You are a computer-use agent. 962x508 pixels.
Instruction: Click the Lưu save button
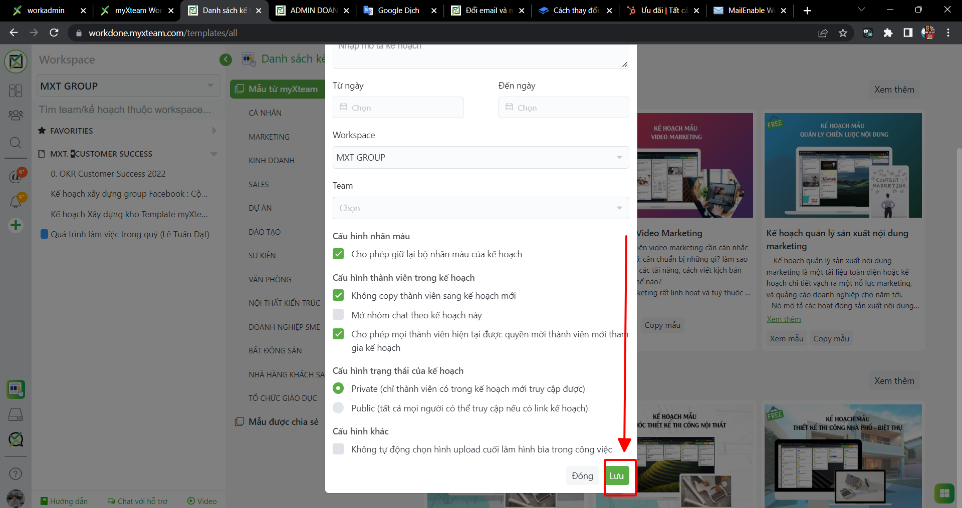coord(616,476)
